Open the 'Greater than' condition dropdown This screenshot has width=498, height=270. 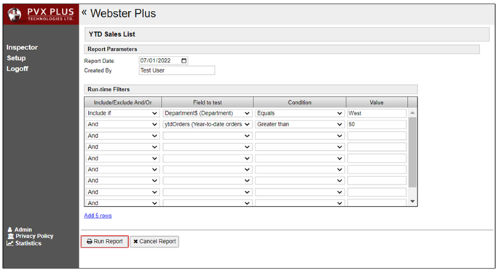300,124
